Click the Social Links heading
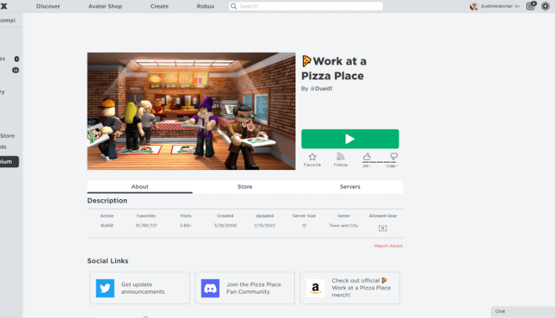The width and height of the screenshot is (555, 318). pos(108,261)
